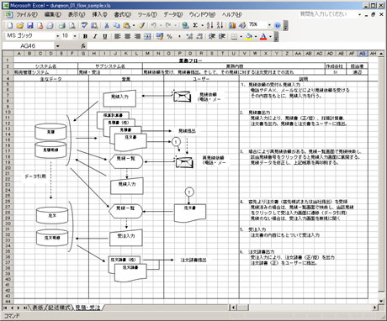Viewport: 387px width, 321px height.
Task: Sort ascending with the A-Z icon
Action: tap(210, 25)
